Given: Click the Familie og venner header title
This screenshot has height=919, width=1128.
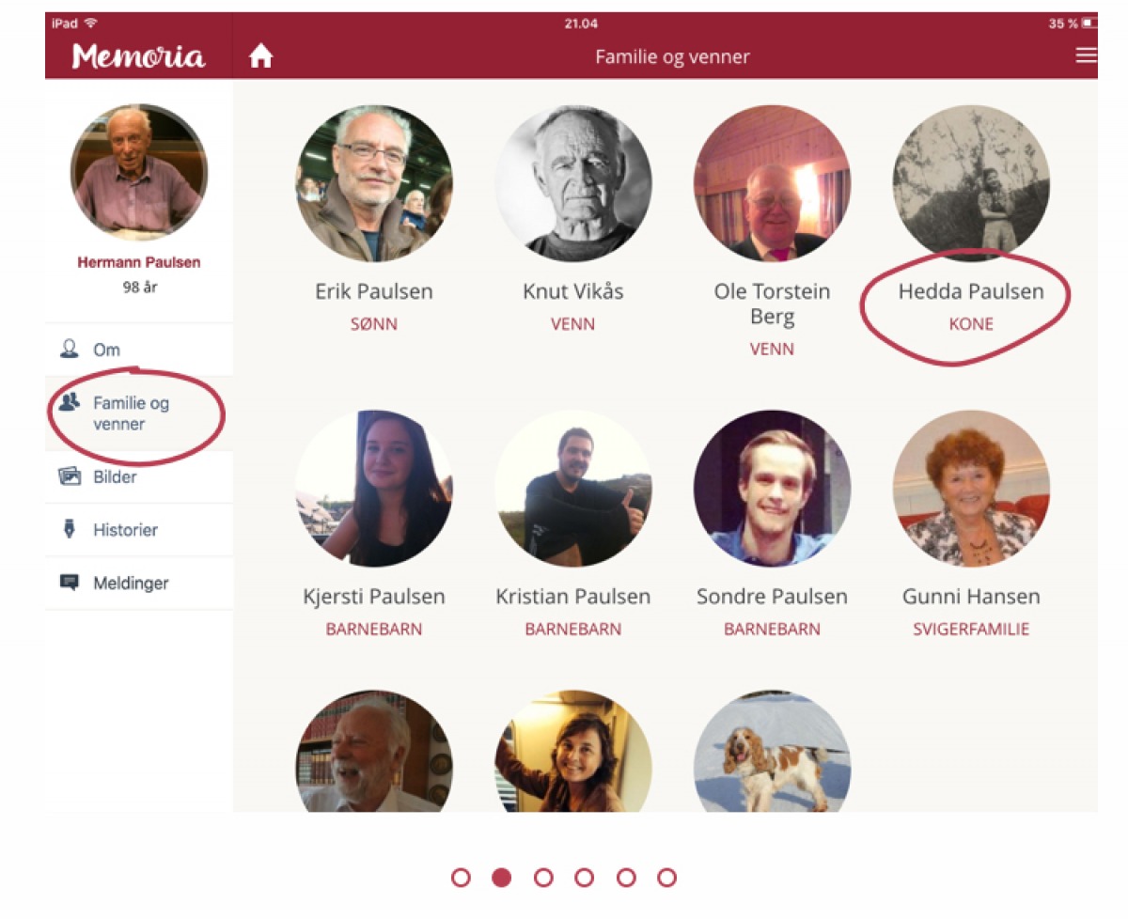Looking at the screenshot, I should 673,57.
